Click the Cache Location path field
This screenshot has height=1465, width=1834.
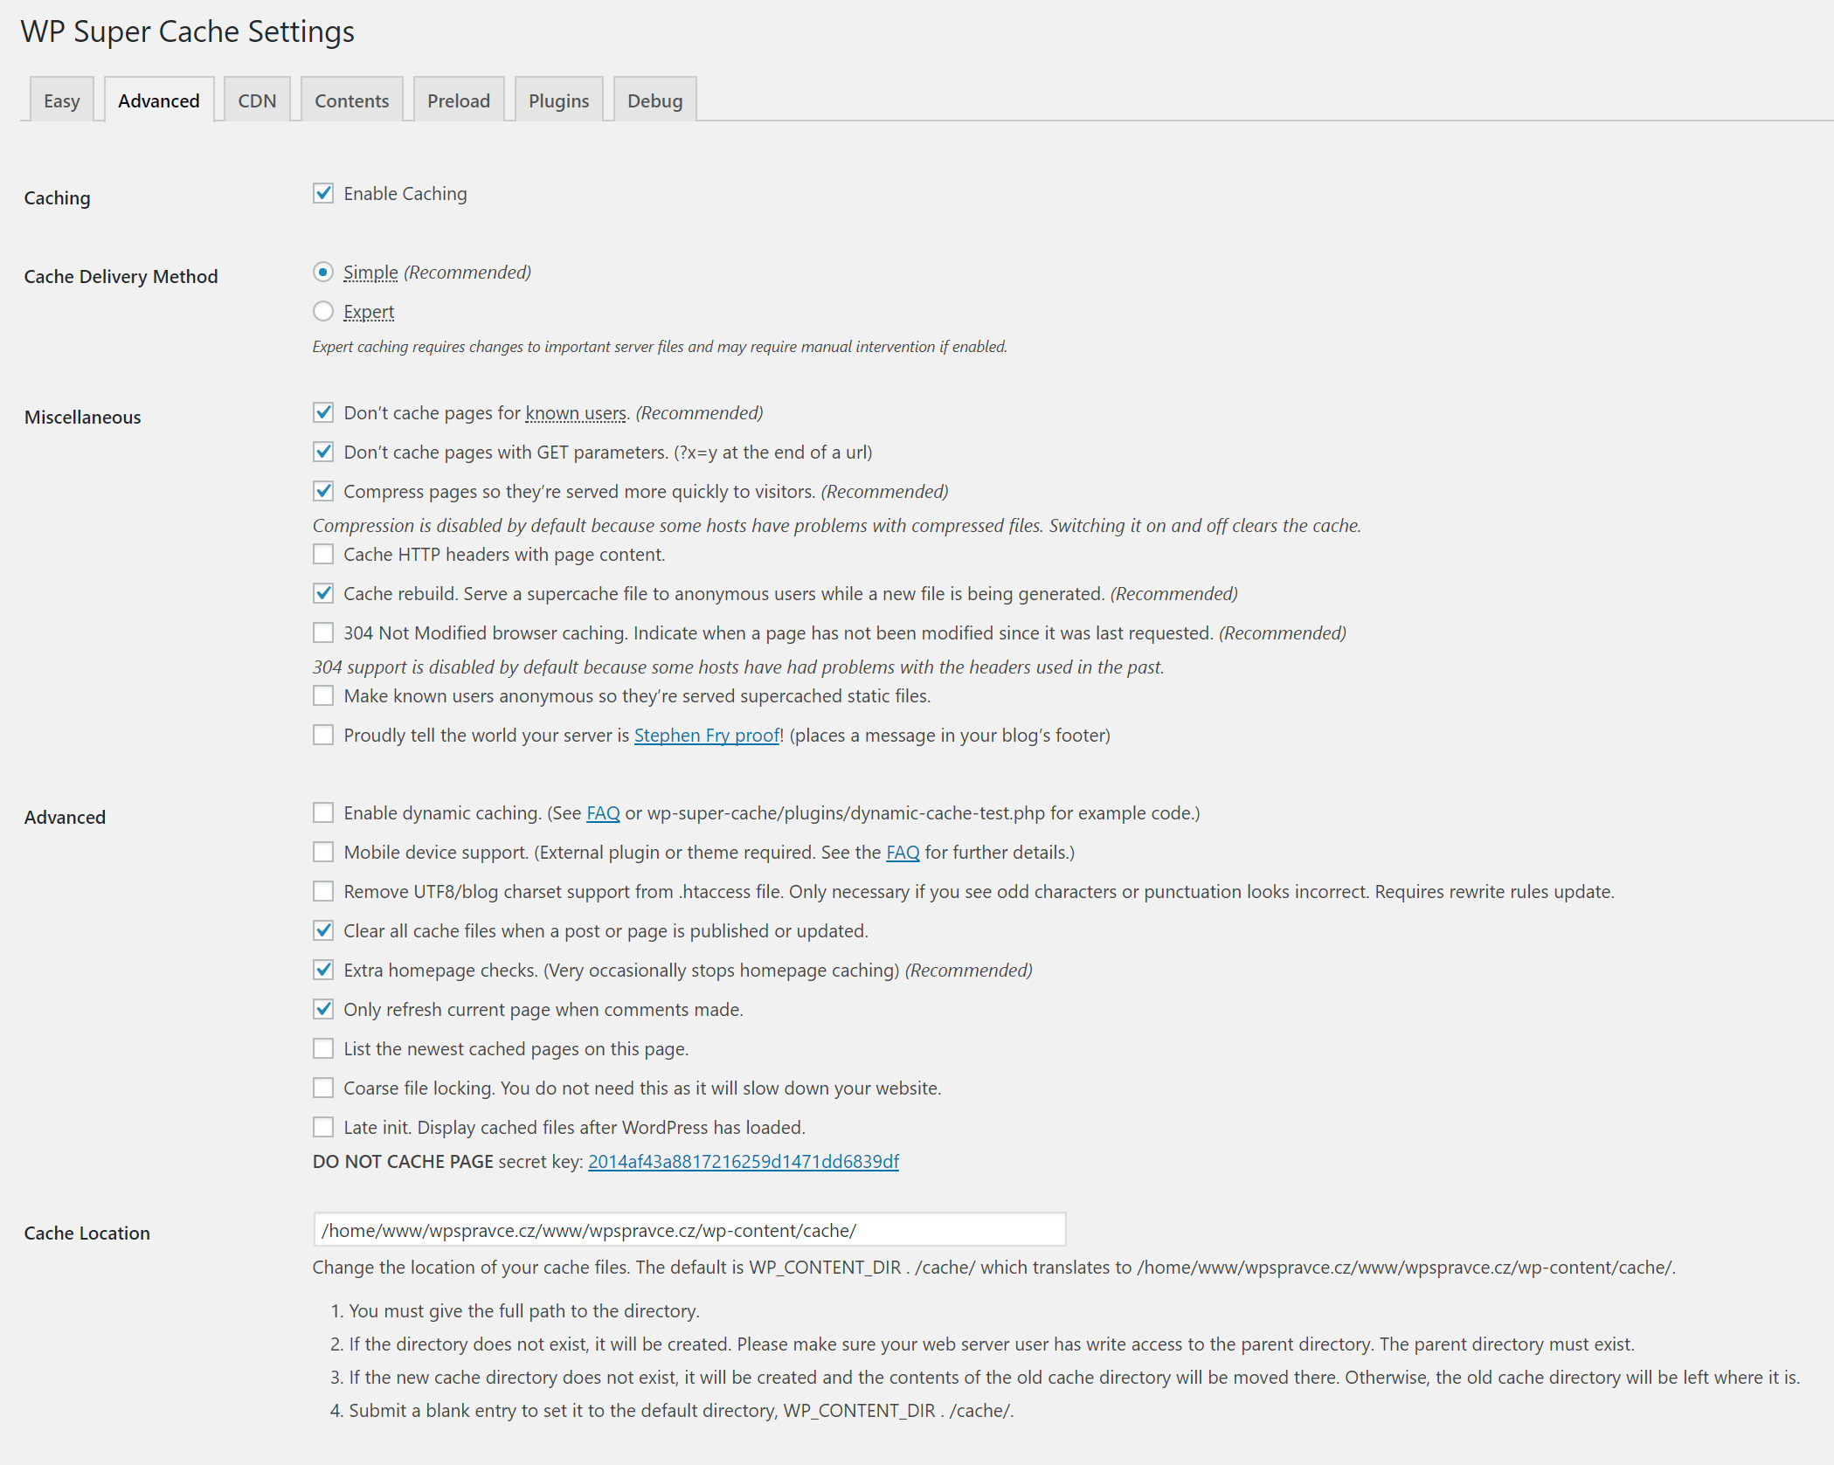point(689,1230)
